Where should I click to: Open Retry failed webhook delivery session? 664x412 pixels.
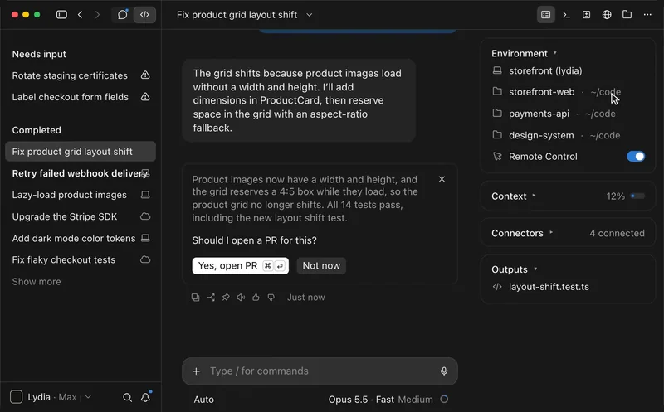tap(81, 173)
